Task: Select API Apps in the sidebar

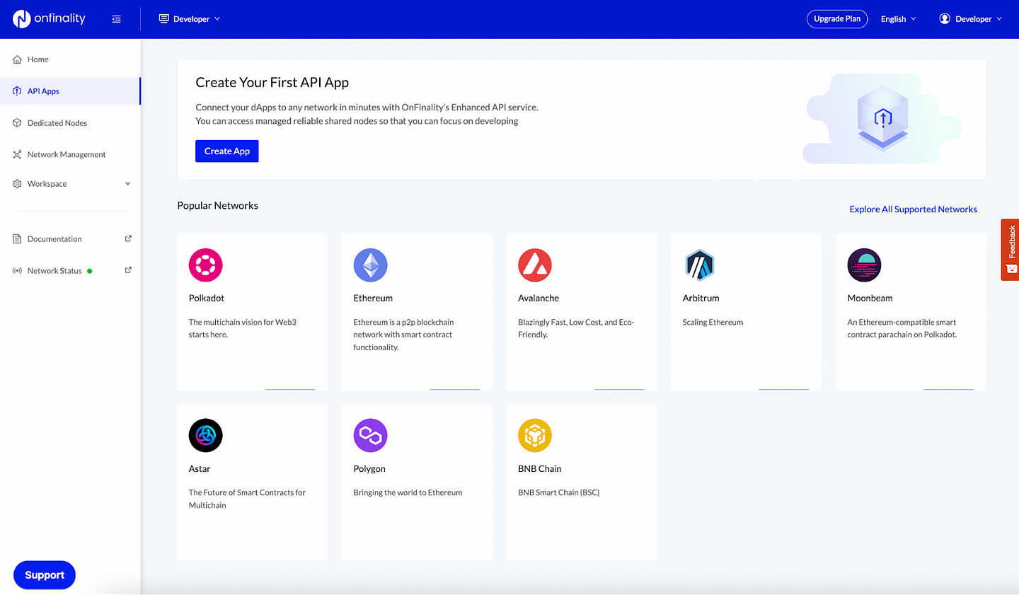Action: pyautogui.click(x=70, y=91)
